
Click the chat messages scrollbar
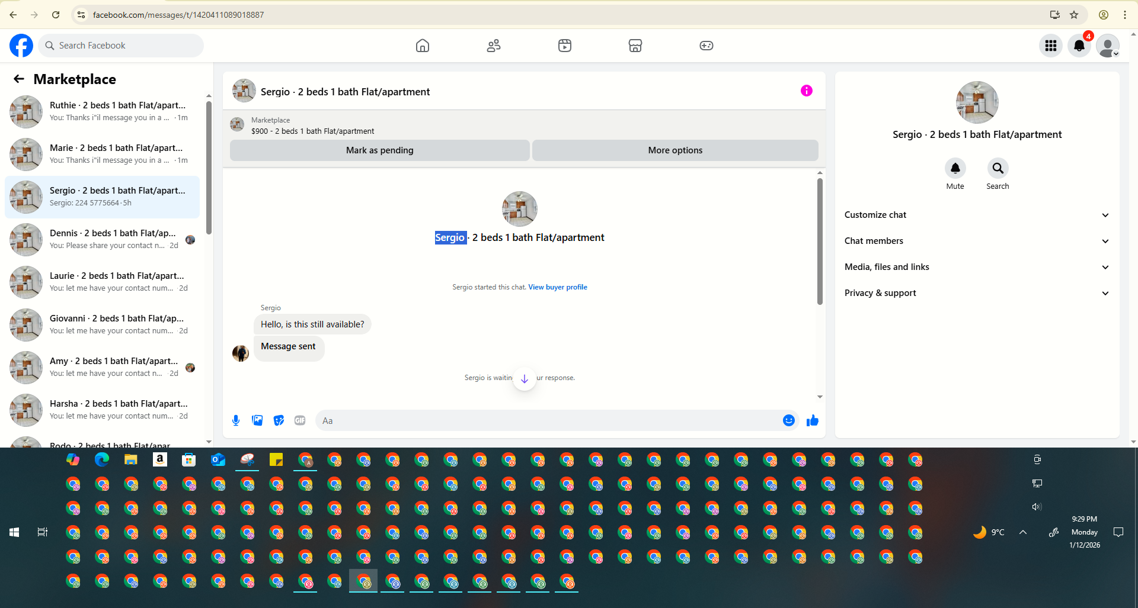tap(820, 242)
